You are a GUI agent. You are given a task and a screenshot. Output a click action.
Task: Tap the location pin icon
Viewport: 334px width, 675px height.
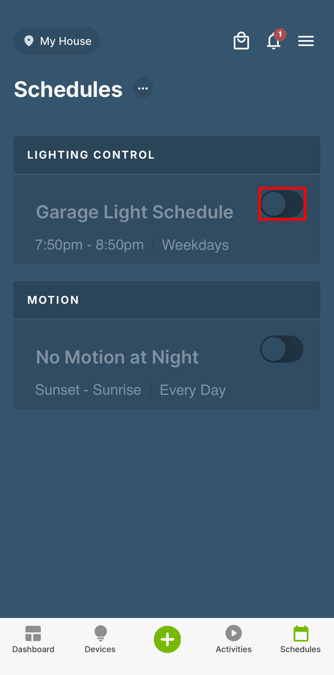click(x=29, y=41)
